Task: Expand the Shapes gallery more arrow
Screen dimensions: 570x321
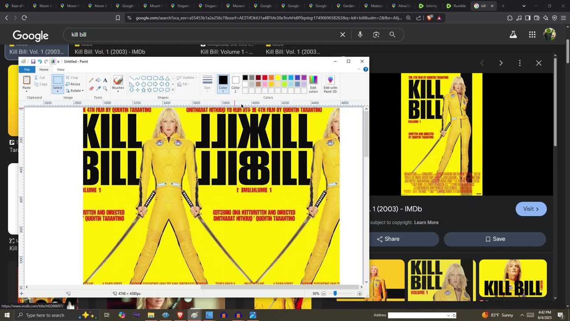Action: (173, 90)
